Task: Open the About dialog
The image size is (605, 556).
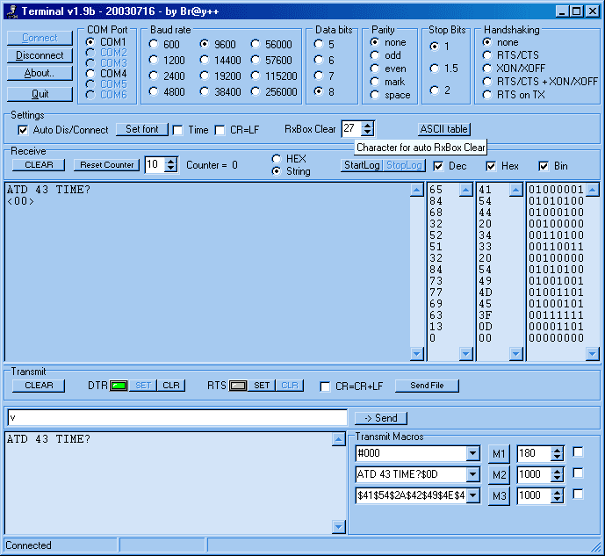Action: pos(40,73)
